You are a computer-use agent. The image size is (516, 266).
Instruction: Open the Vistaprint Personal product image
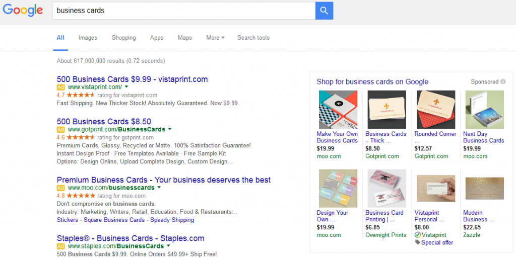tap(436, 189)
